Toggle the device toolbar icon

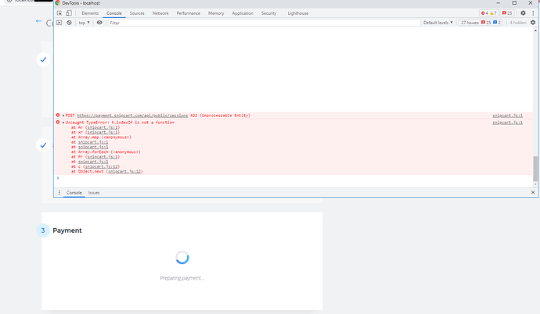69,13
